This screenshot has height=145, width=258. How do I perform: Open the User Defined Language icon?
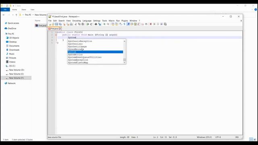132,24
